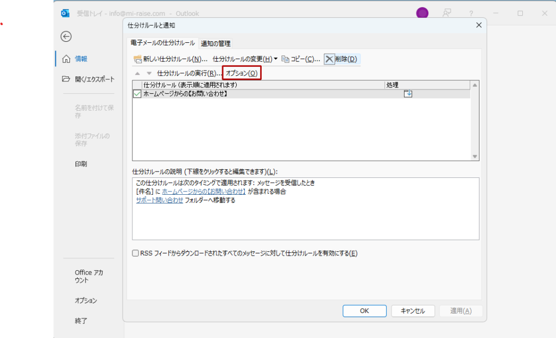Viewport: 556px width, 338px height.
Task: Open the Outlook help question mark icon
Action: click(471, 14)
